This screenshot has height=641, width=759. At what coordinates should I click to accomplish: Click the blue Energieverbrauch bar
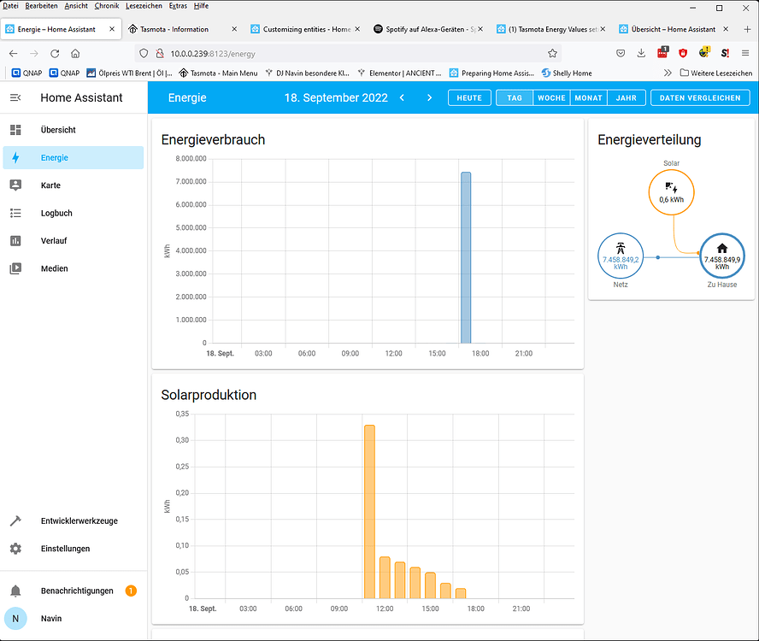(x=466, y=257)
